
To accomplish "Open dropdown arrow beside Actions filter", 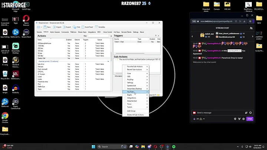I will (111, 36).
